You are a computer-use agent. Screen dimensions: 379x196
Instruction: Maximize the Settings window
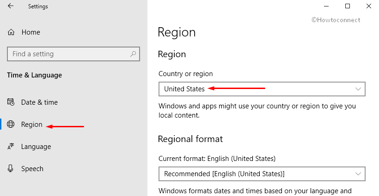(x=348, y=6)
